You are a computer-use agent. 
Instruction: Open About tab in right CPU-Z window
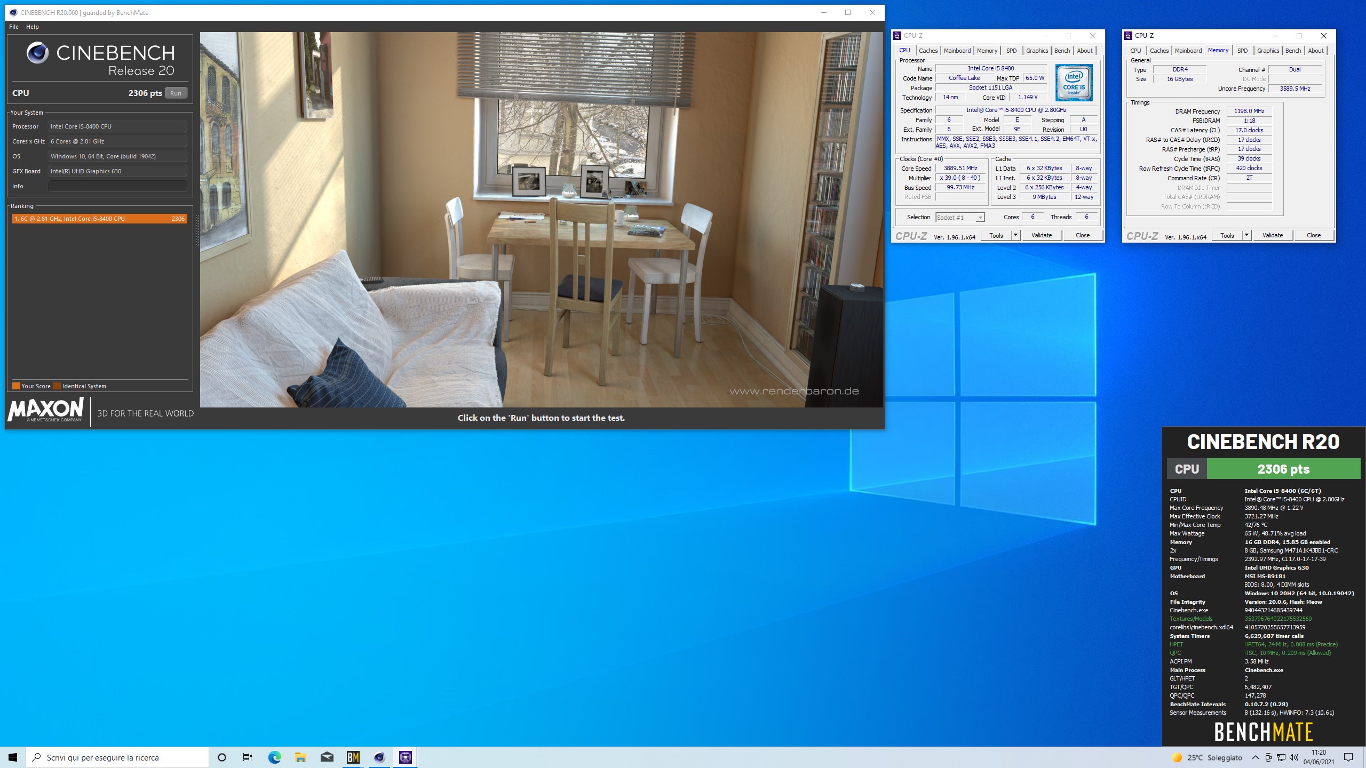[x=1316, y=51]
